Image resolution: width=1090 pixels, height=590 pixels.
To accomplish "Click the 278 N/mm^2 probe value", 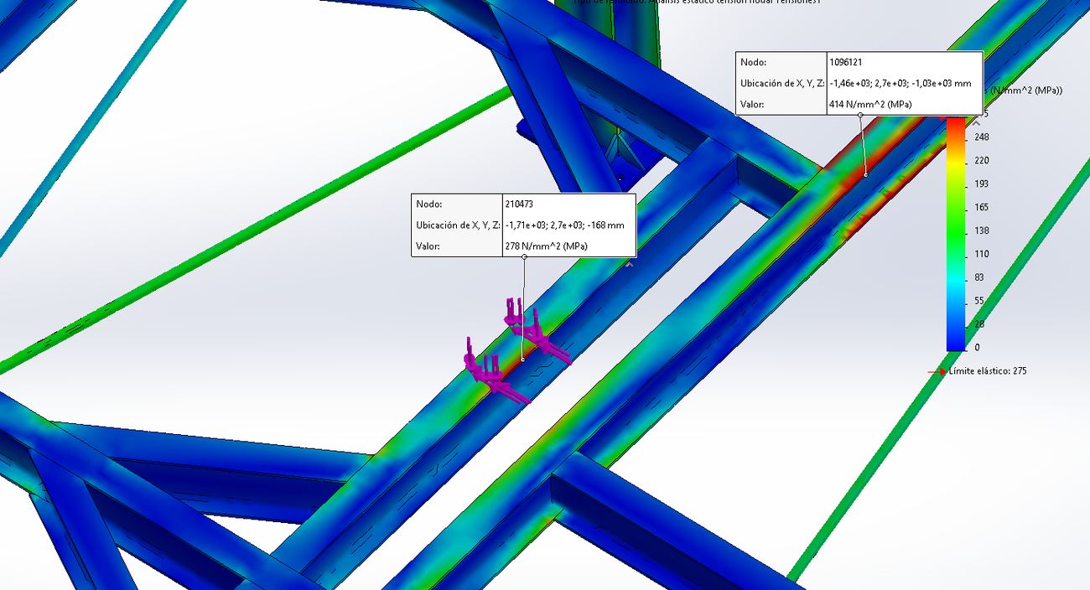I will coord(548,246).
